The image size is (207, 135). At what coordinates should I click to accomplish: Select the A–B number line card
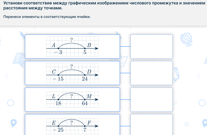(72, 46)
